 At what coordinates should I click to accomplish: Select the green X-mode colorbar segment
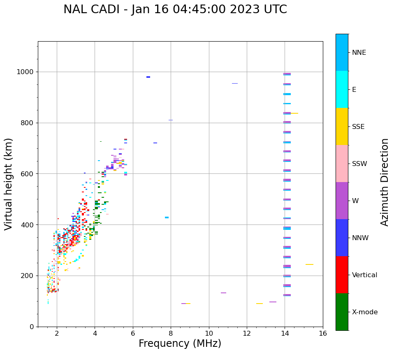[x=342, y=312]
